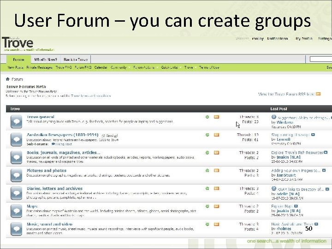
Task: Open Settings in the header
Action: [325, 39]
